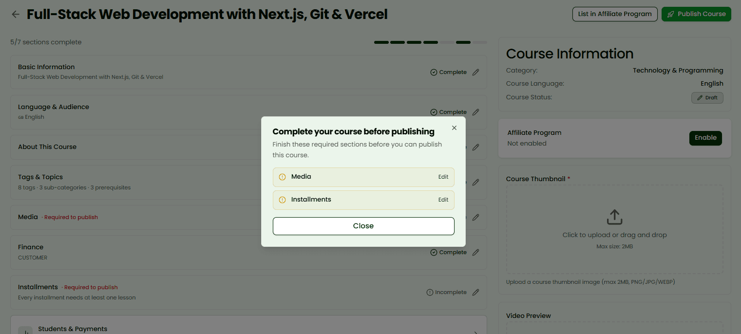Viewport: 741px width, 334px height.
Task: Open the Media row in the dialog
Action: [363, 177]
